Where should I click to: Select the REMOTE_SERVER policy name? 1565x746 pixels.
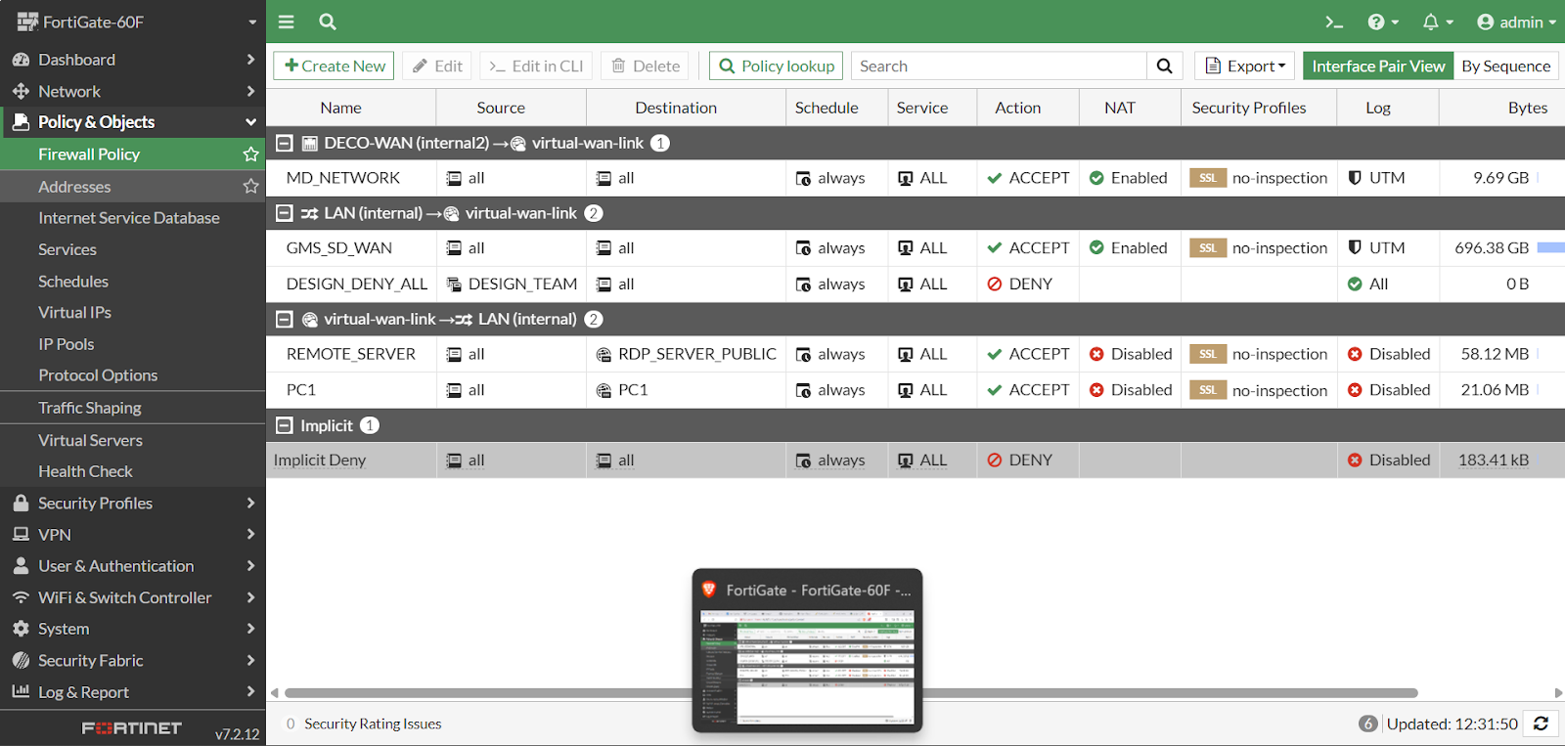point(351,354)
